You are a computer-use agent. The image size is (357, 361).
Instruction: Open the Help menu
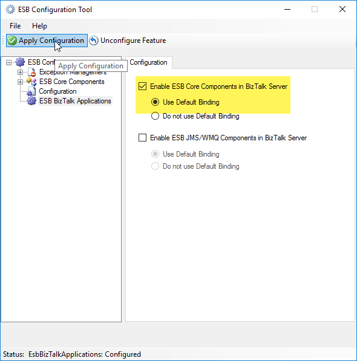click(39, 26)
